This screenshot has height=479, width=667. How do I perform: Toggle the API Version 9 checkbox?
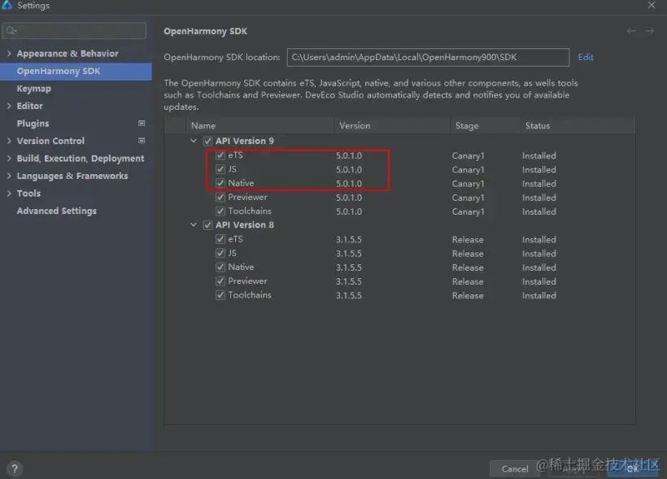207,141
